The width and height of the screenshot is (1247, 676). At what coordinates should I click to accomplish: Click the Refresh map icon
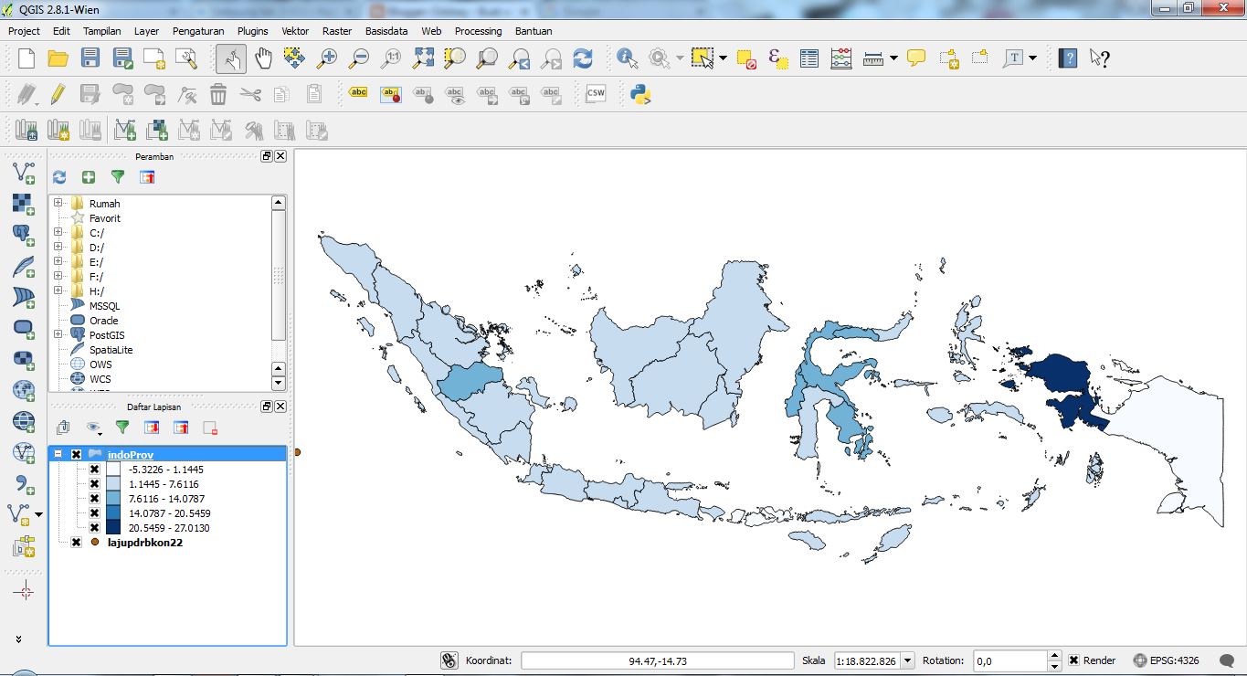(x=583, y=59)
